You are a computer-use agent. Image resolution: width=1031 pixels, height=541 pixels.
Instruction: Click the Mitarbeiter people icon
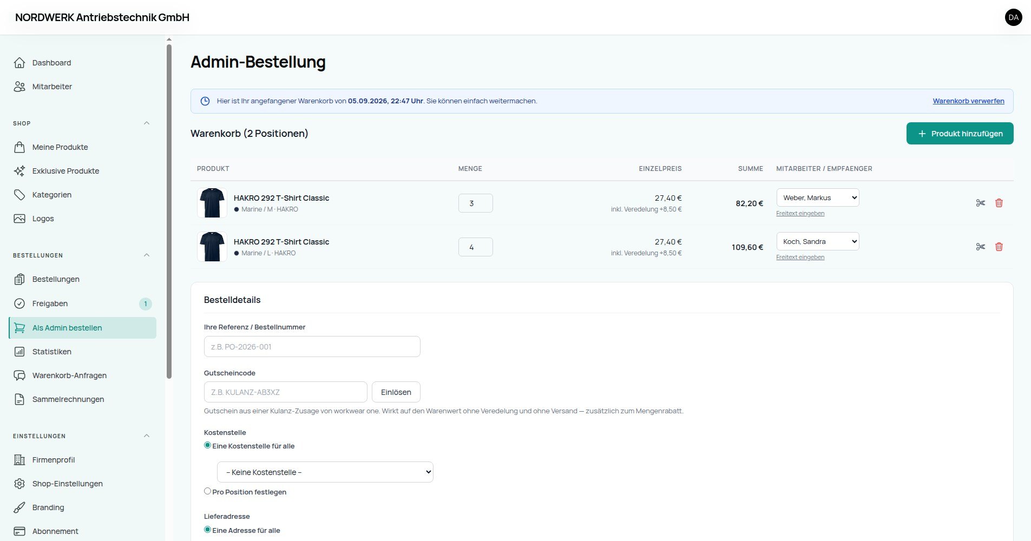19,87
